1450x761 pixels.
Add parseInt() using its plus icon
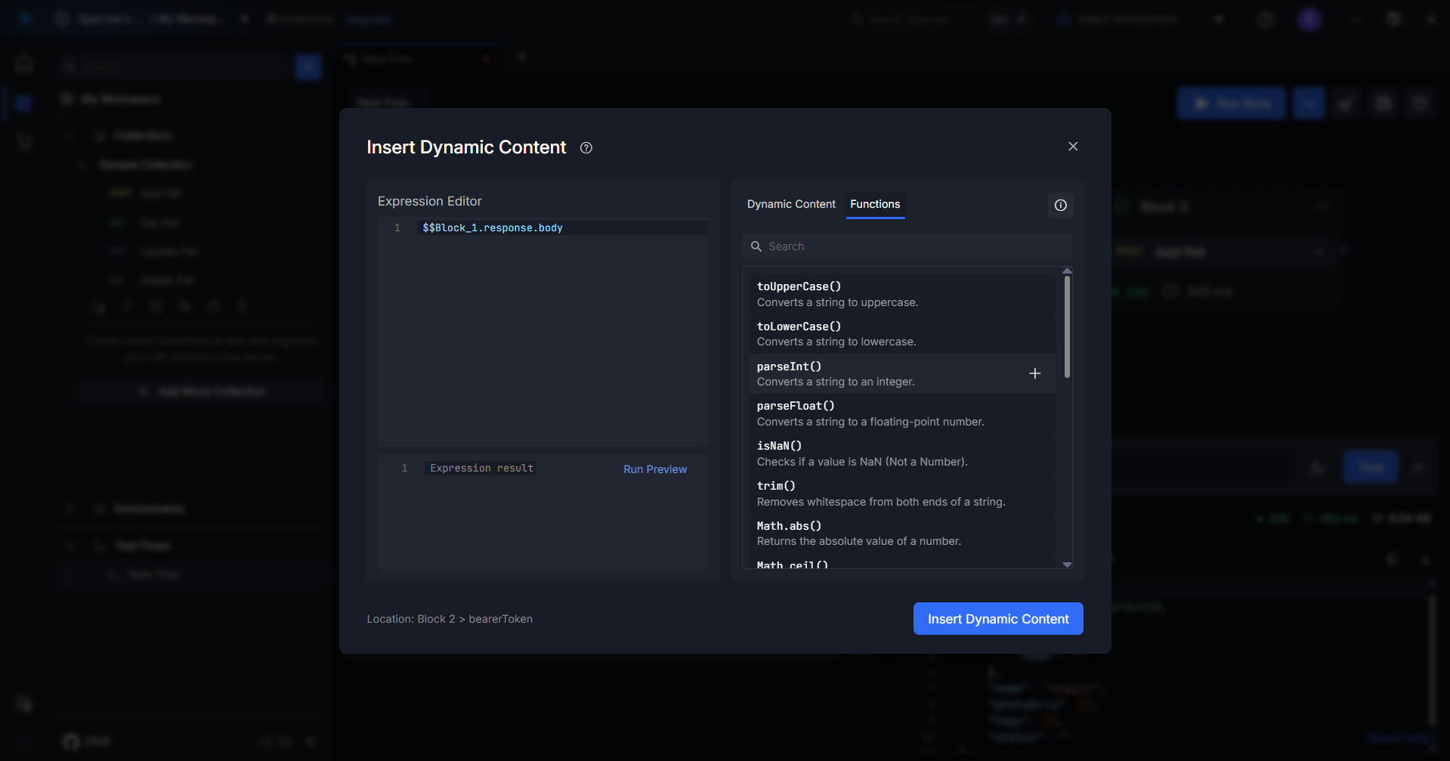1034,373
